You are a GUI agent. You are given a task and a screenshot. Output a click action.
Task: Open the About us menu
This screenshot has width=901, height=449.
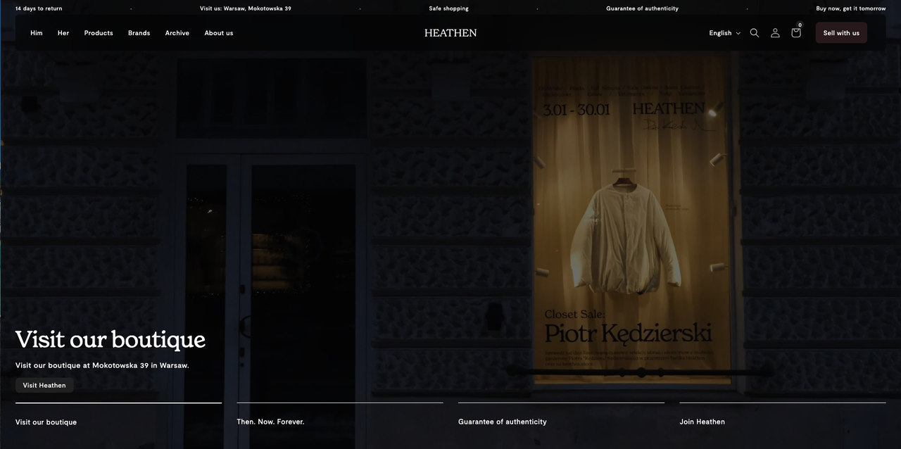[x=219, y=33]
